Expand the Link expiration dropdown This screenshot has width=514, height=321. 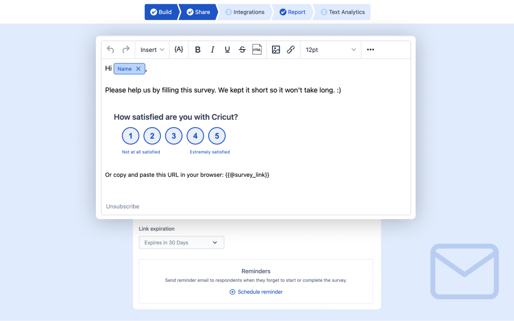[181, 242]
